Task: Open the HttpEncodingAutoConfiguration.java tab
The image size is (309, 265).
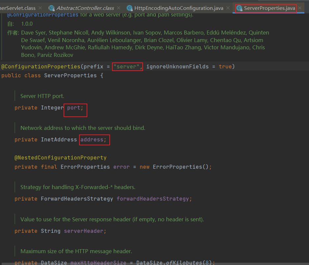Action: (x=179, y=8)
